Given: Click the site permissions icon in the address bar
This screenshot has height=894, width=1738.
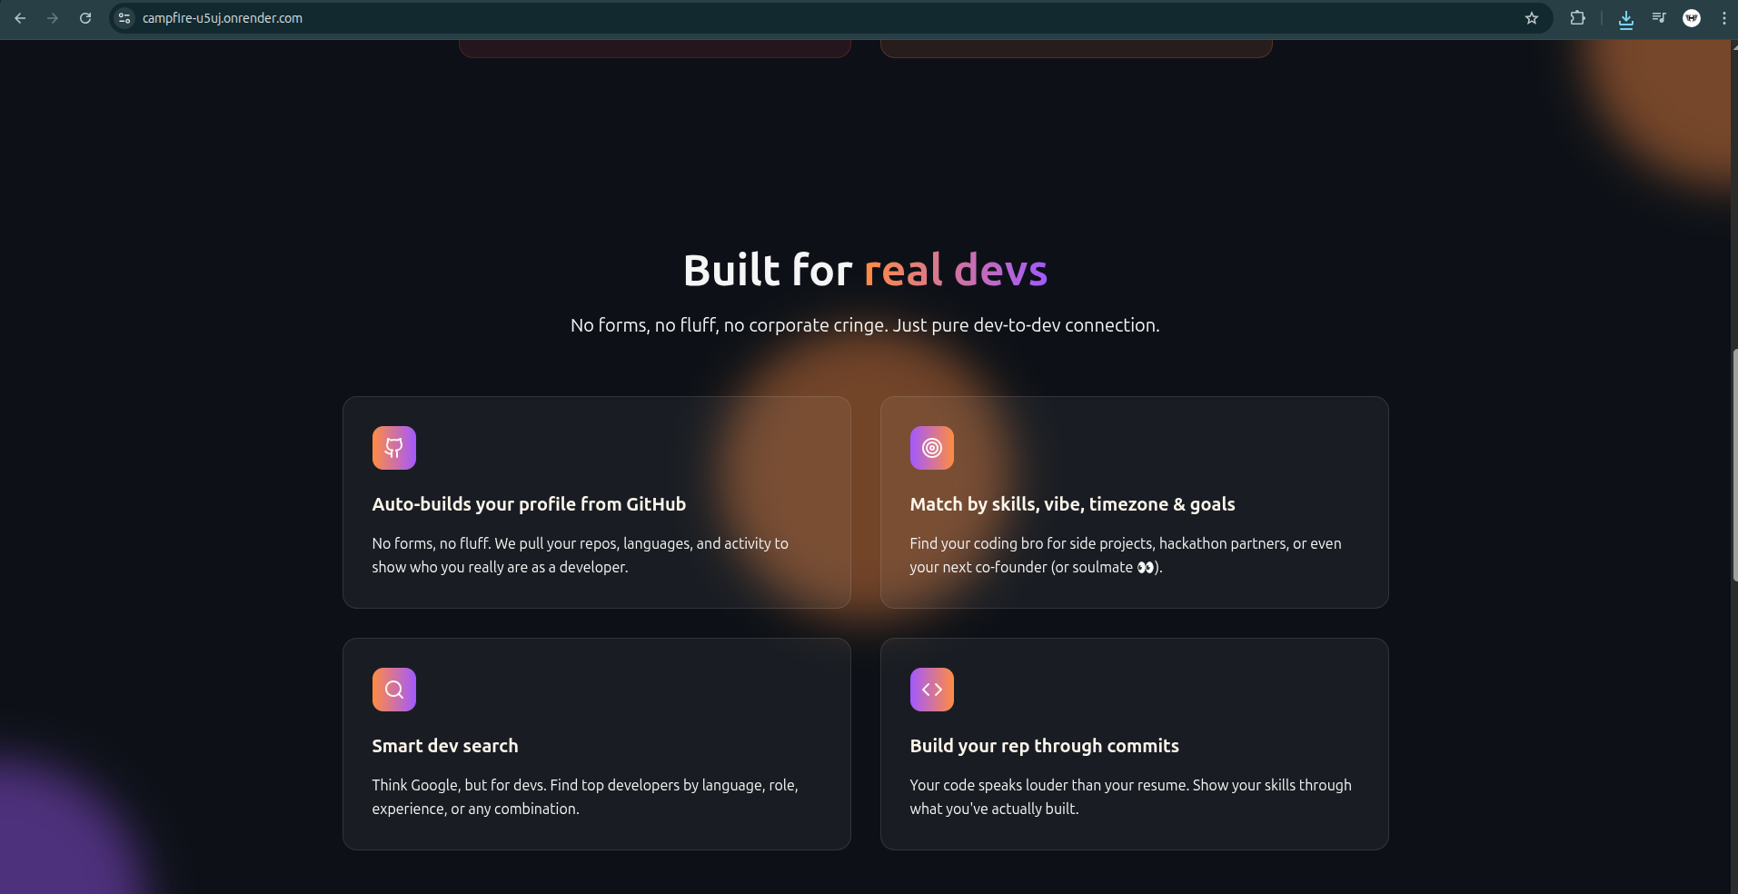Looking at the screenshot, I should pos(124,18).
